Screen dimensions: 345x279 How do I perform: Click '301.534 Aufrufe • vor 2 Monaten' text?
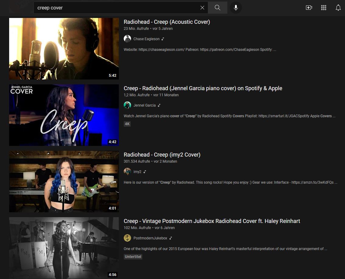(150, 161)
